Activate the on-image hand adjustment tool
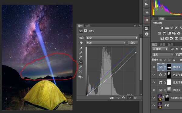 coord(81,43)
